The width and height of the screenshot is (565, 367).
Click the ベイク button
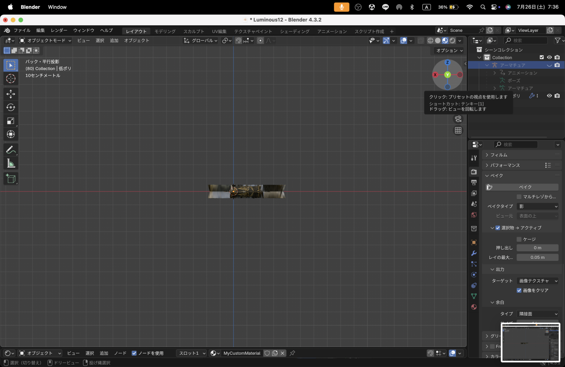click(x=525, y=187)
